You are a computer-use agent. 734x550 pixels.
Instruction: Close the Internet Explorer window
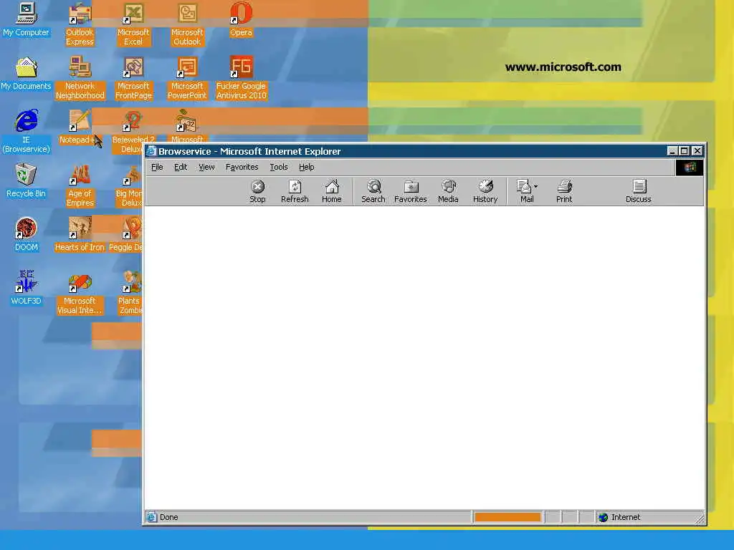point(697,151)
